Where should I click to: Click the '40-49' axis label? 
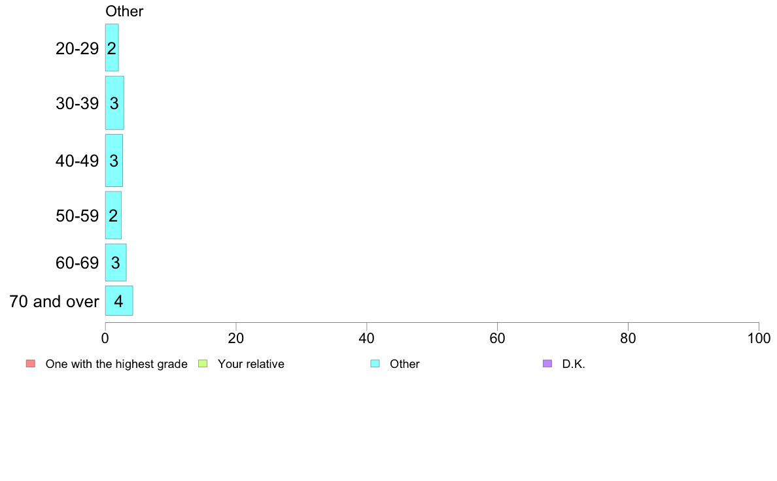click(x=77, y=161)
